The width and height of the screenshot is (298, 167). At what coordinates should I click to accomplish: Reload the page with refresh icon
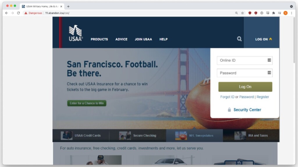click(x=18, y=13)
